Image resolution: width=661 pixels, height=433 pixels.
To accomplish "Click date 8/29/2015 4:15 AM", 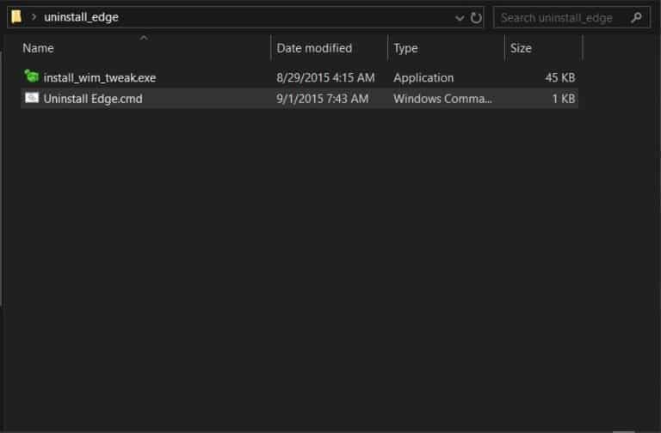I will pyautogui.click(x=325, y=78).
